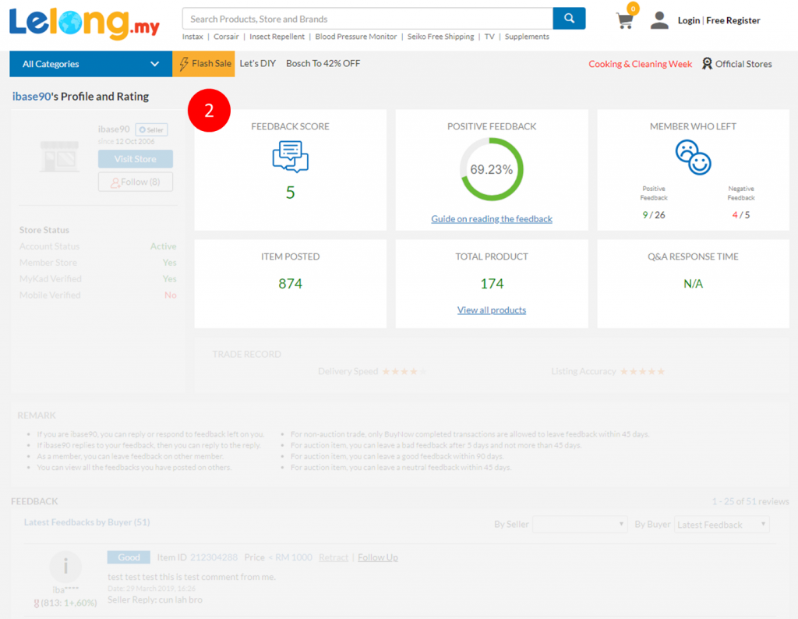The image size is (798, 619).
Task: Click the Listing Accuracy star rating
Action: coord(642,372)
